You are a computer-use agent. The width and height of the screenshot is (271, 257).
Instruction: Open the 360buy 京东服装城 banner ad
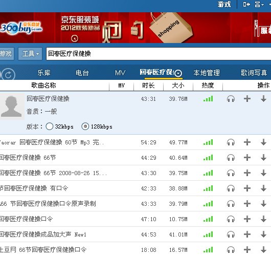[135, 28]
